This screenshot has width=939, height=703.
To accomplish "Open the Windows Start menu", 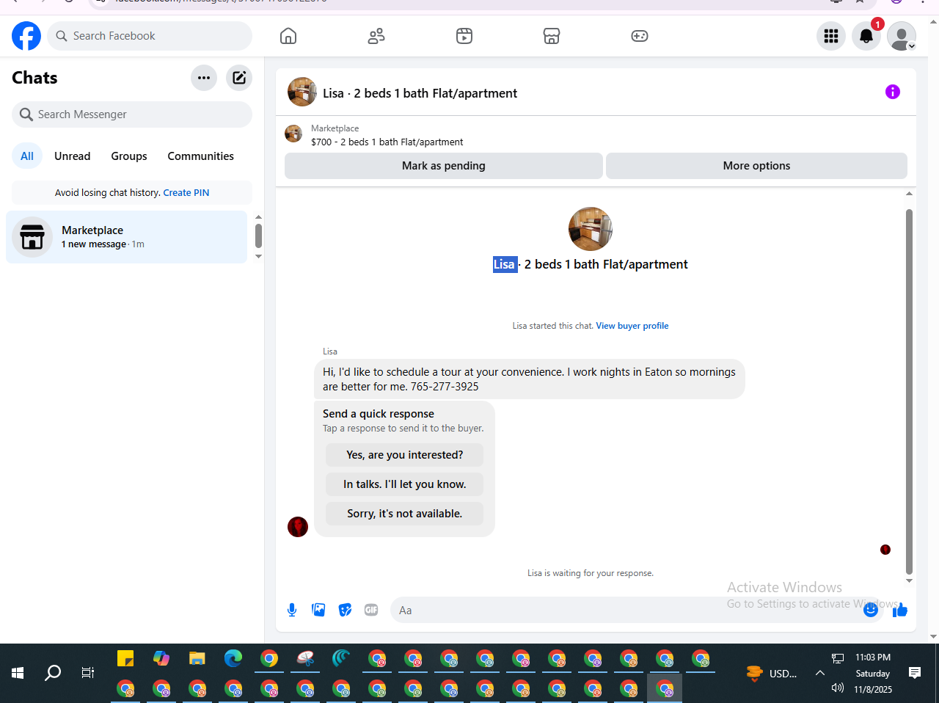I will click(18, 673).
